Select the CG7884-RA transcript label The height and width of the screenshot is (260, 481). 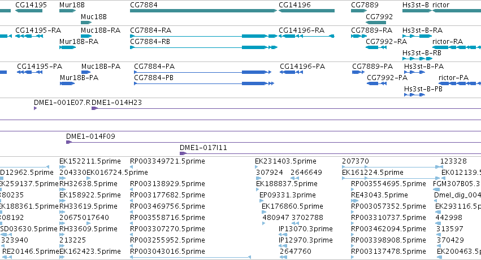tap(150, 30)
